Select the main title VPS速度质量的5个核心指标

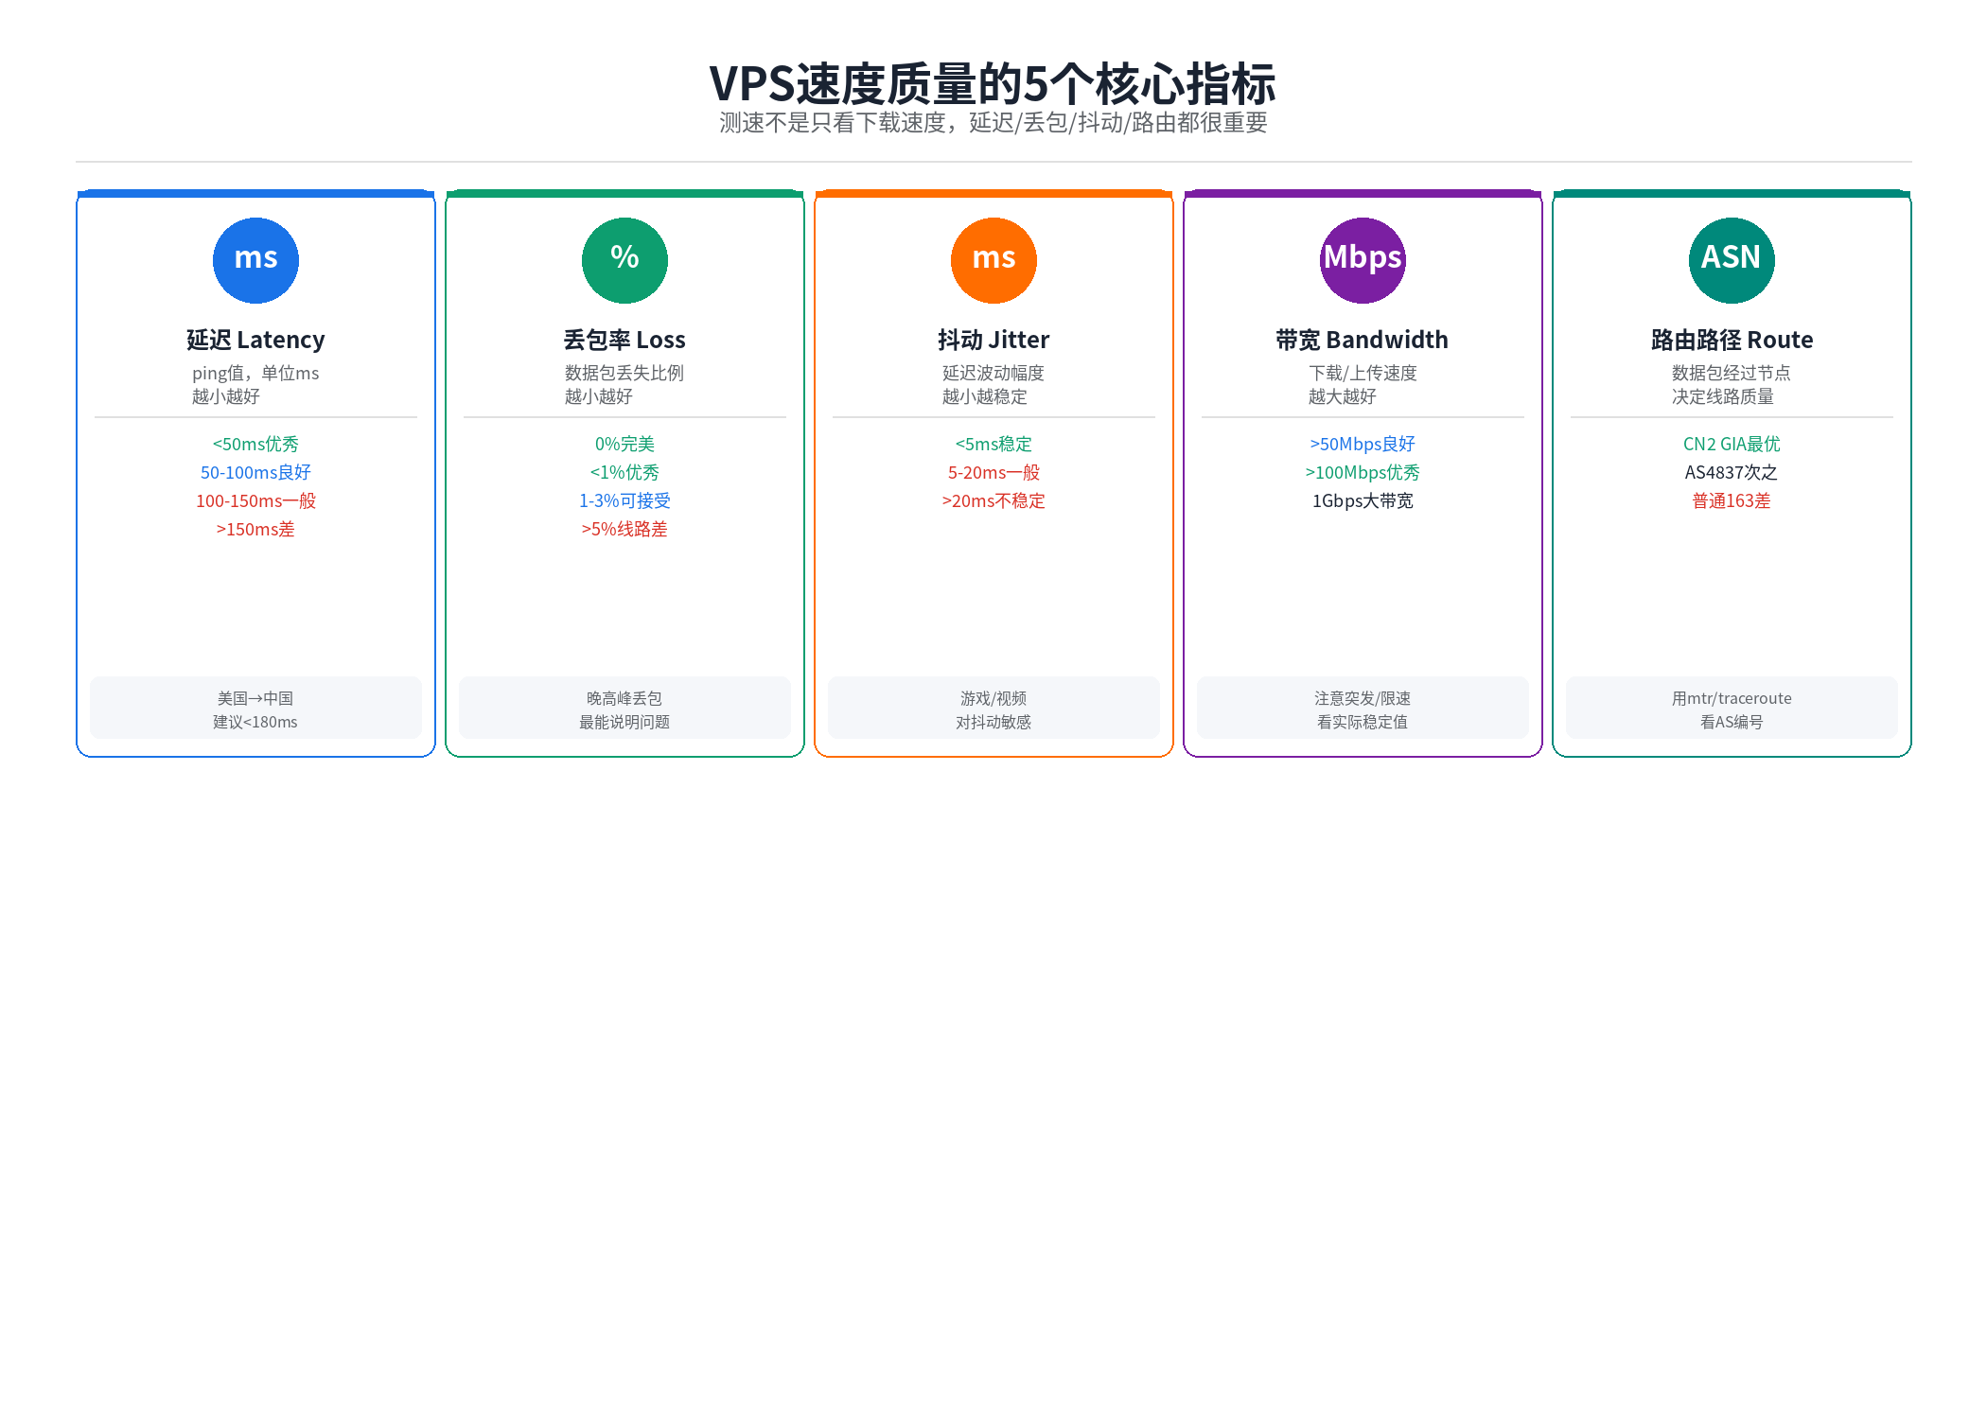pyautogui.click(x=993, y=83)
